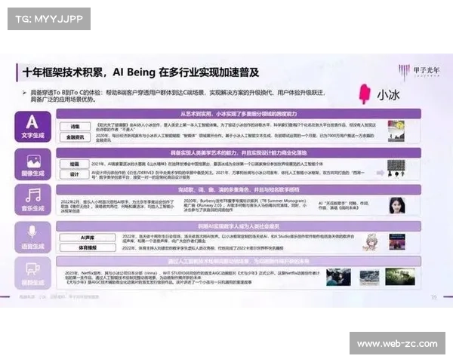Click the header 具备实现人类美学艺术的能力

click(239, 152)
